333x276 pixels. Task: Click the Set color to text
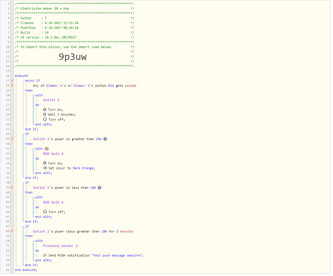[60, 168]
